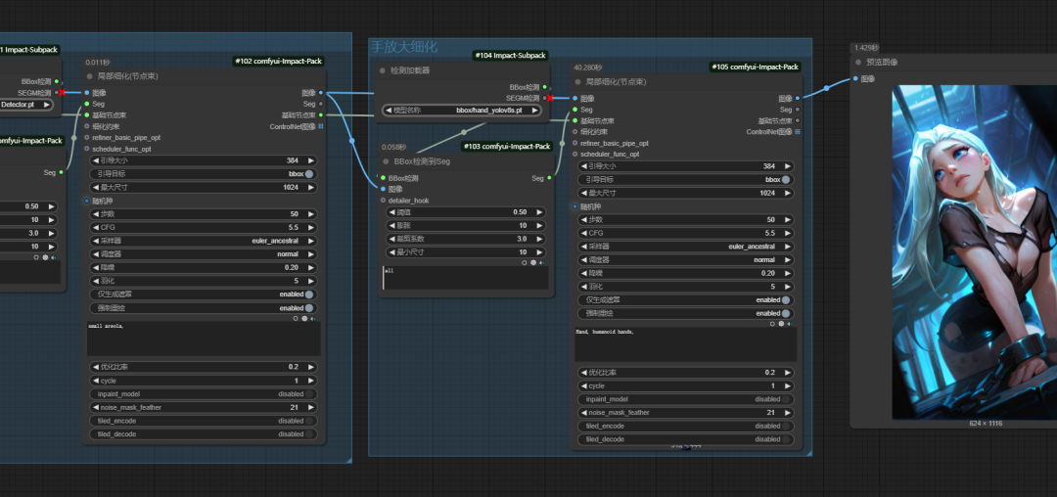The height and width of the screenshot is (497, 1057).
Task: Click the 随机种 input dot on node #105
Action: point(575,206)
